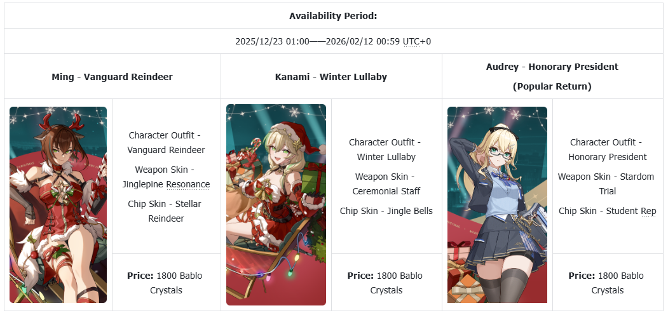Click Chip Skin - Jingle Bells text
668x315 pixels.
click(x=386, y=211)
